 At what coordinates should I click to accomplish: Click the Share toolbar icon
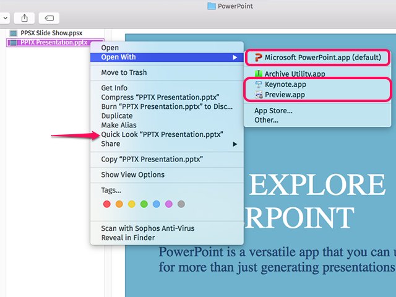coord(23,18)
